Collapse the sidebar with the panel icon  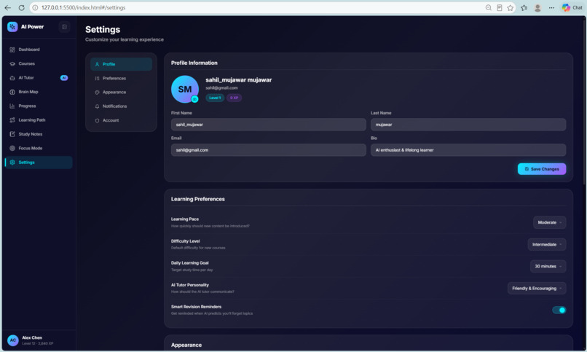64,26
